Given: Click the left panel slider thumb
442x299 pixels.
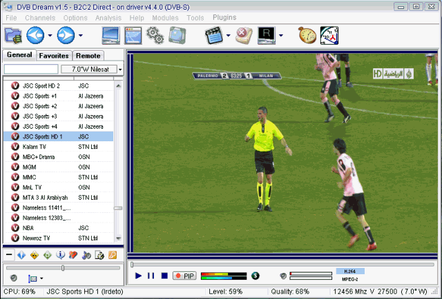Looking at the screenshot, I should pyautogui.click(x=63, y=268).
